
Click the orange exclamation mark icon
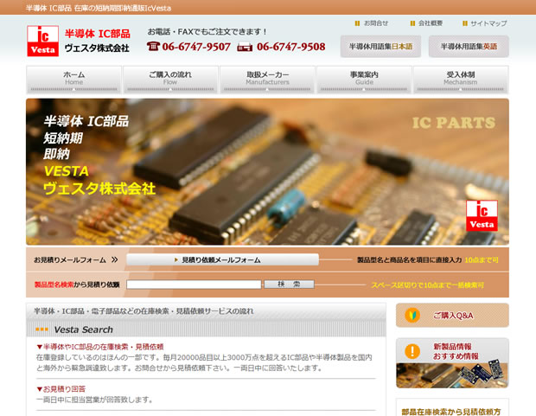coord(412,351)
